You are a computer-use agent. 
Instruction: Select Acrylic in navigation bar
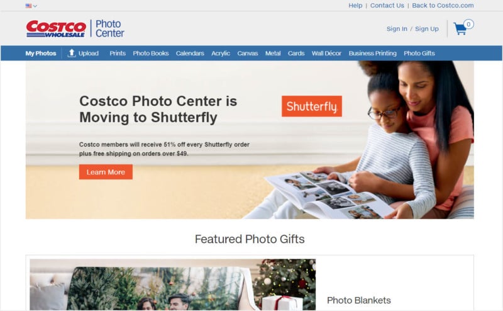[x=221, y=54]
